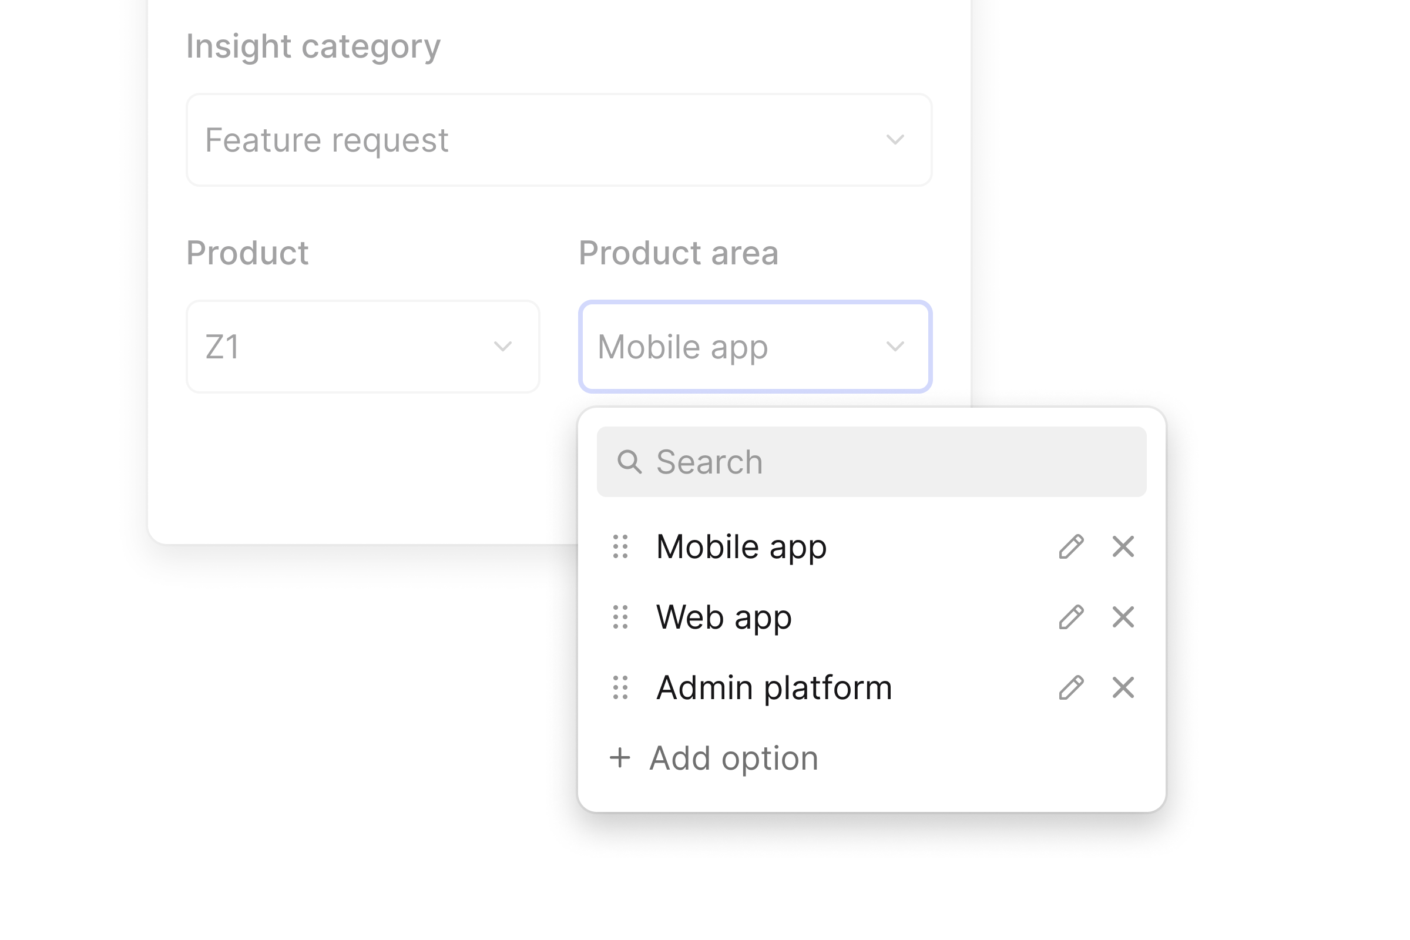Viewport: 1410px width, 940px height.
Task: Click the plus icon next to Add option
Action: click(x=620, y=758)
